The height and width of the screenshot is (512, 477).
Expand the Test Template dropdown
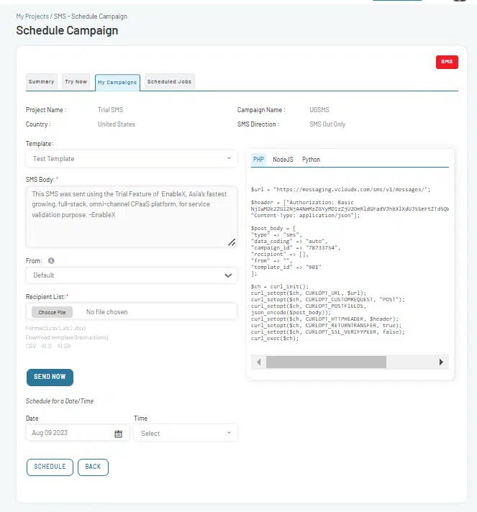[x=132, y=159]
